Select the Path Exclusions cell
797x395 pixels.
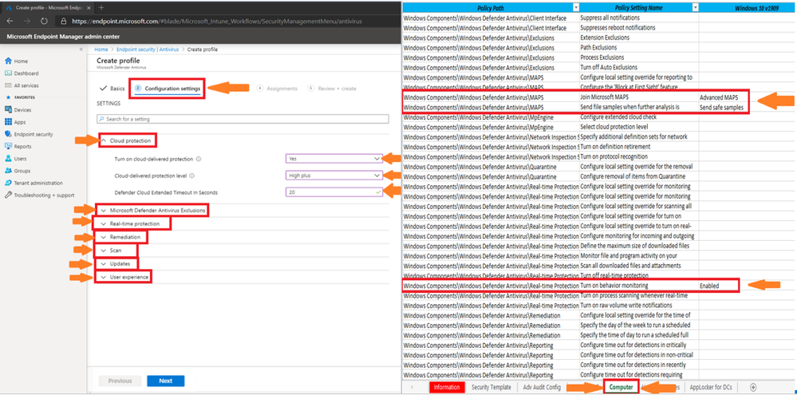638,47
